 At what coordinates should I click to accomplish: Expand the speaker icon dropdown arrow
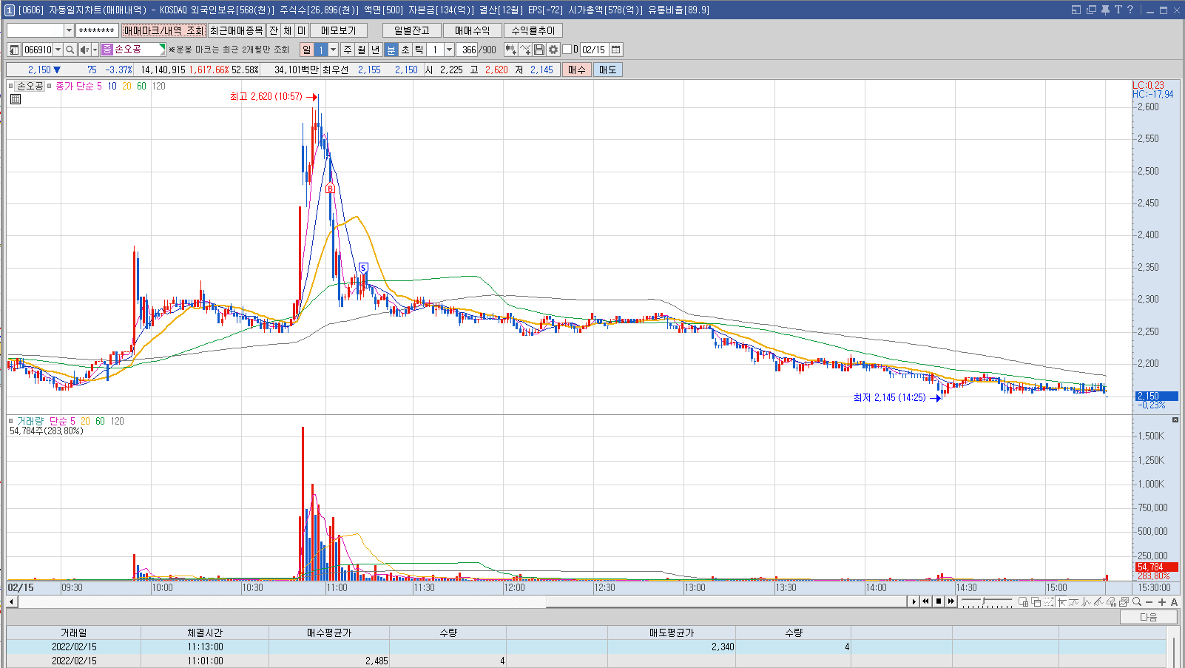[95, 50]
